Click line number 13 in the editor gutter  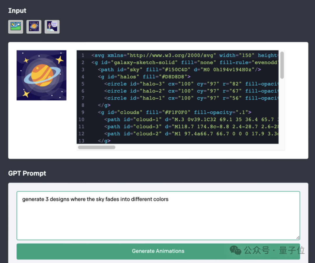click(x=82, y=141)
